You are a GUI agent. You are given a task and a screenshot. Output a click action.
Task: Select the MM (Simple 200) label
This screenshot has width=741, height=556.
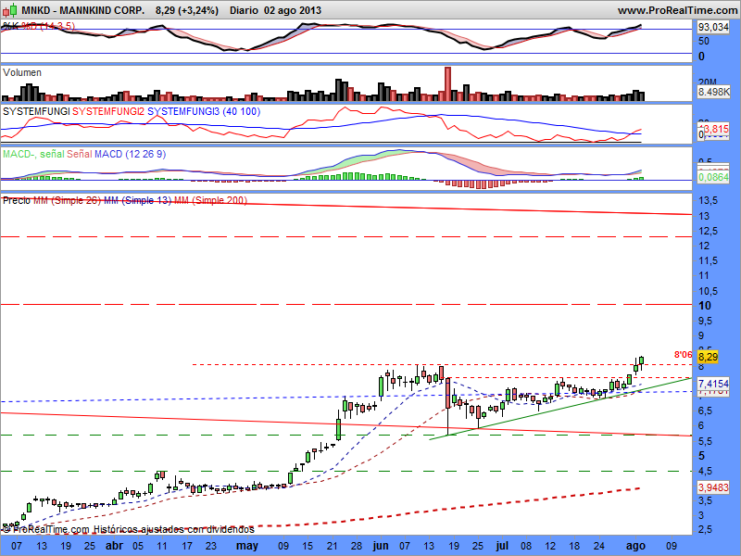(211, 200)
